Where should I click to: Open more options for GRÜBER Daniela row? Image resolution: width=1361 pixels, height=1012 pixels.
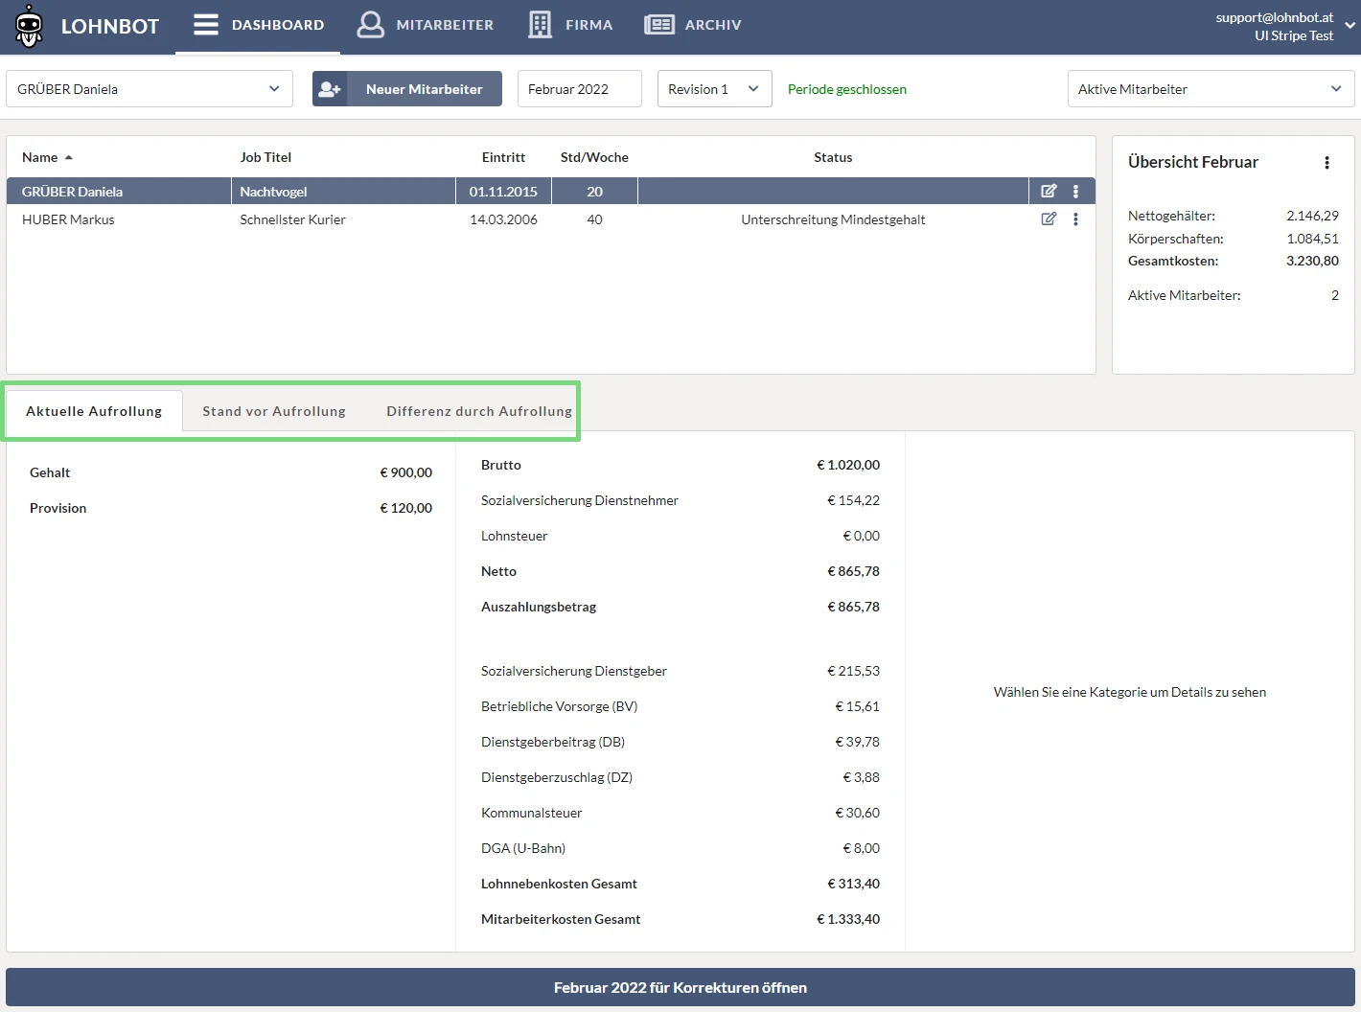point(1075,192)
